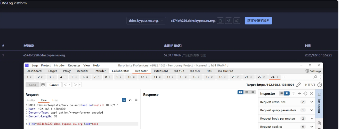Image resolution: width=339 pixels, height=129 pixels.
Task: Switch request view to Pretty
Action: [x=31, y=100]
